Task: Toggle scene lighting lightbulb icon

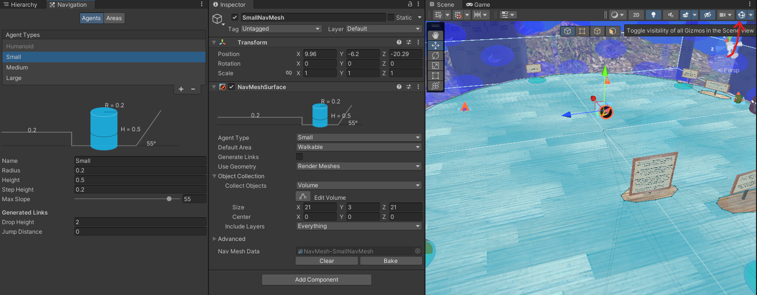Action: click(x=653, y=15)
